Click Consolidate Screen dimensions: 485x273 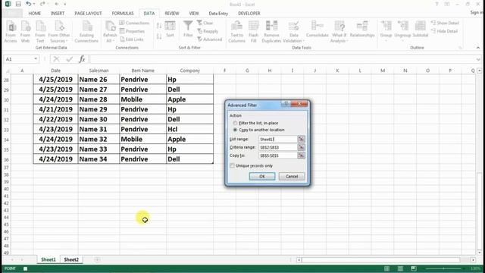tap(317, 29)
